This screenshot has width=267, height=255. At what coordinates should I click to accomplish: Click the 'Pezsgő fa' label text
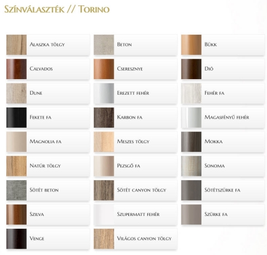point(129,166)
